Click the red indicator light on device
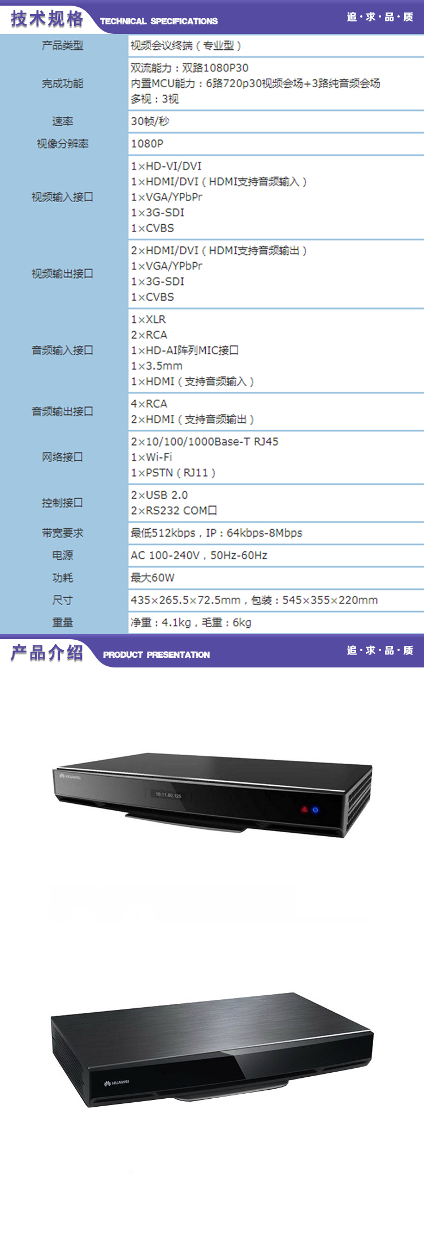Screen dimensions: 424x1233 (304, 810)
